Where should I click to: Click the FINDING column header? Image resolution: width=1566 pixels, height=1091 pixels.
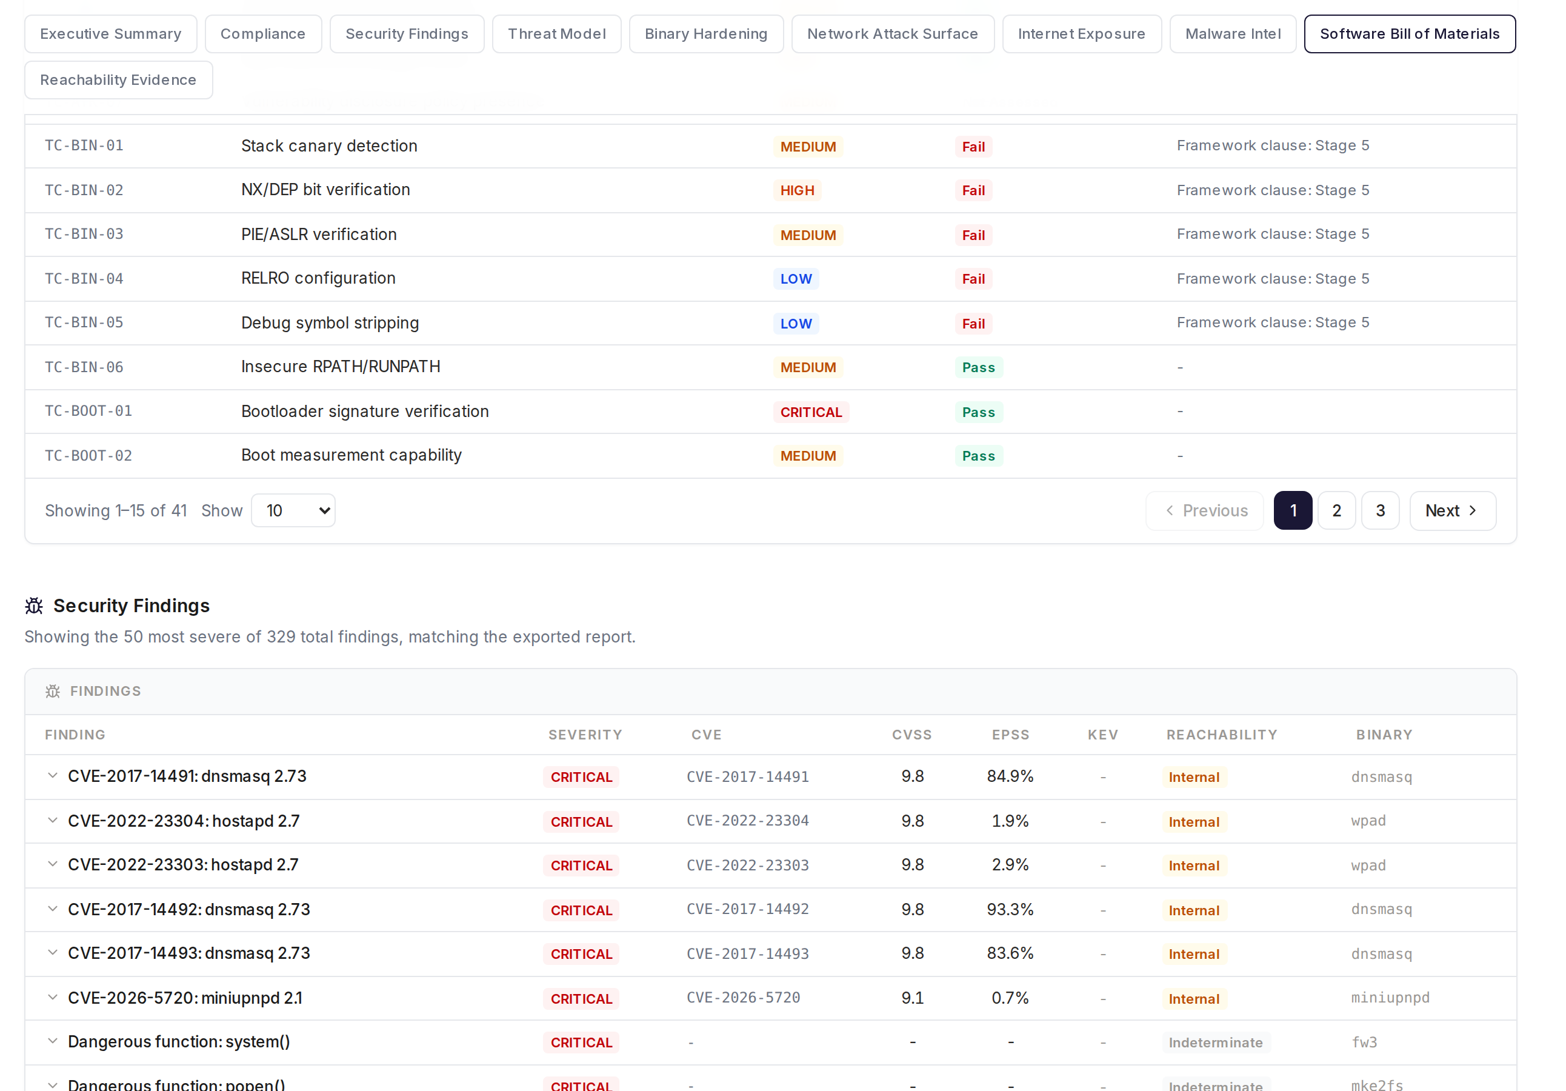coord(75,735)
